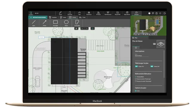Open the Extérieur menu
The image size is (194, 109).
[x=89, y=13]
